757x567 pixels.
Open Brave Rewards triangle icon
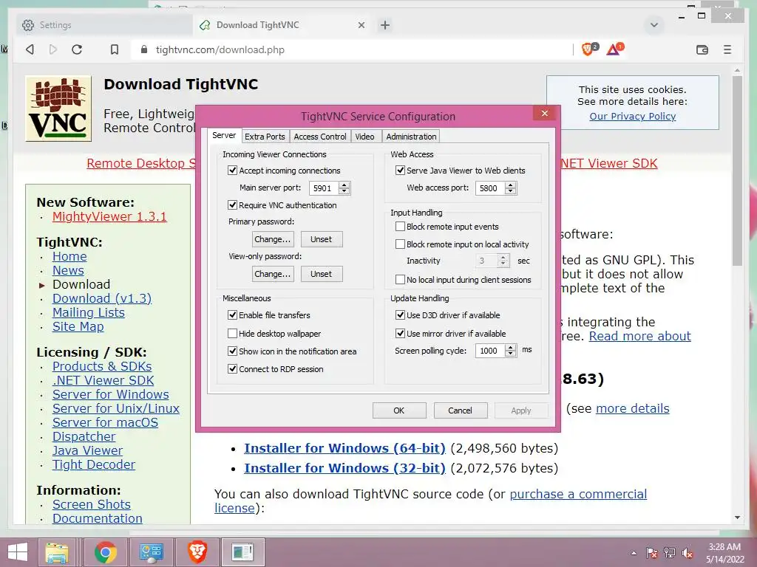[614, 49]
